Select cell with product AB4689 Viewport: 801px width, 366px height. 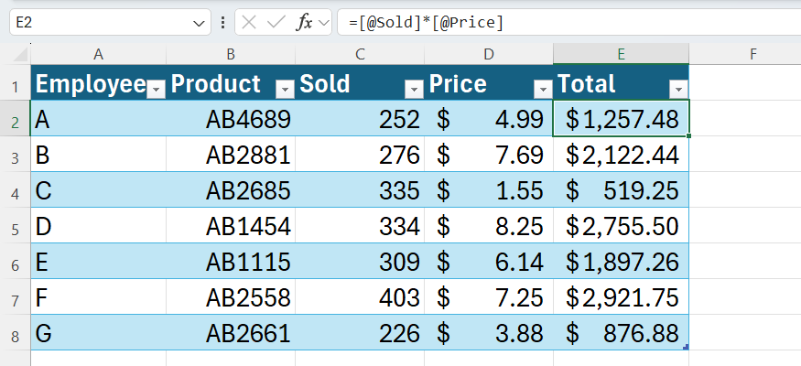click(x=231, y=118)
